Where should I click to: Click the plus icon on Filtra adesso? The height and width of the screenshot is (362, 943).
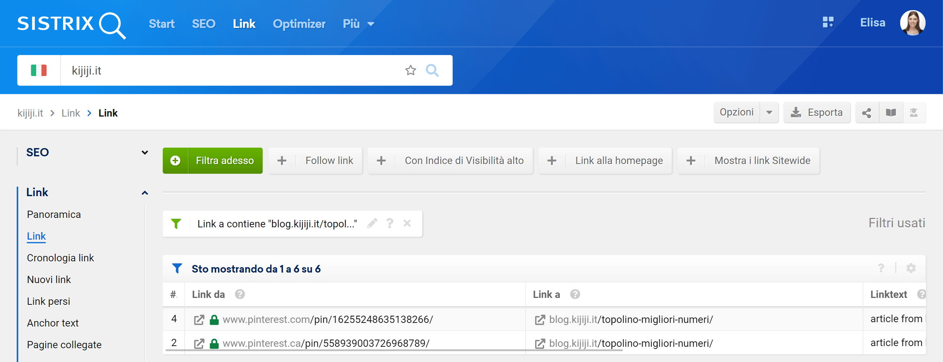coord(175,161)
